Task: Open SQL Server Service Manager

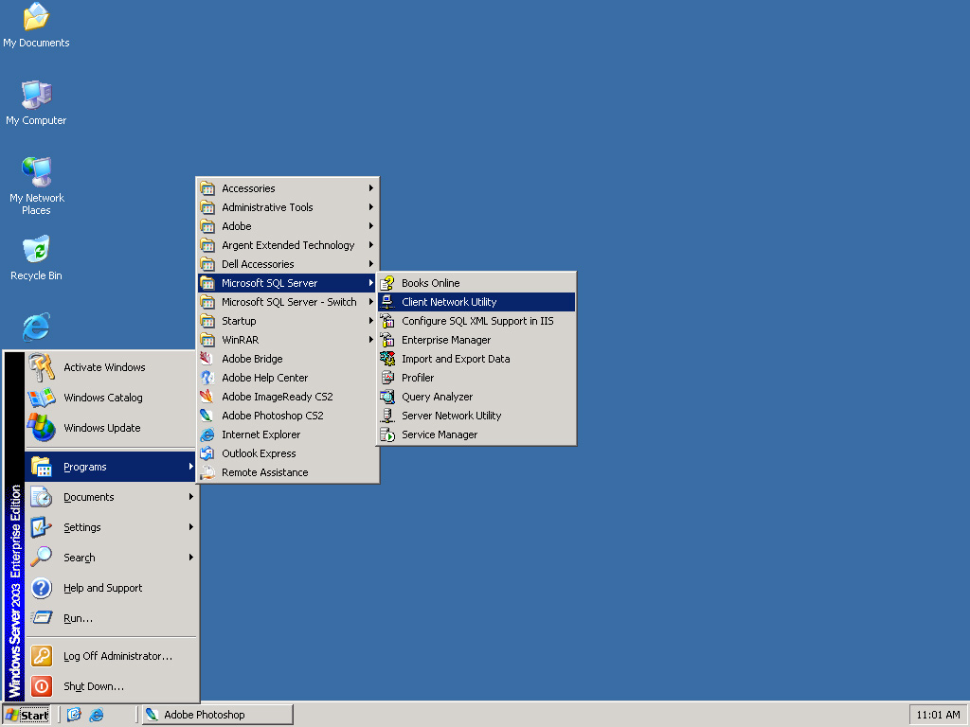Action: (x=439, y=434)
